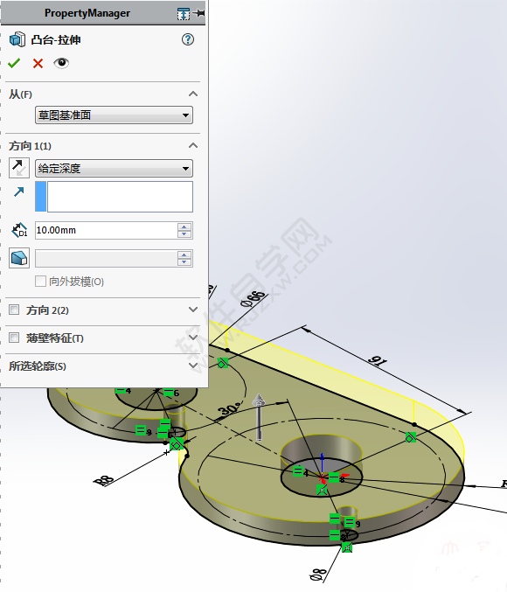Click the direction of extrusion selection box
Viewport: 507px width, 592px height.
[x=114, y=197]
